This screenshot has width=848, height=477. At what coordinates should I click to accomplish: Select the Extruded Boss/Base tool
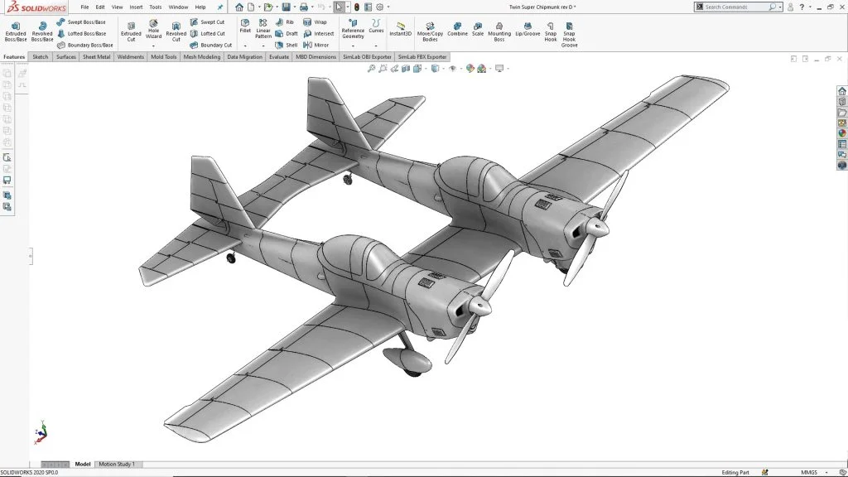click(15, 31)
